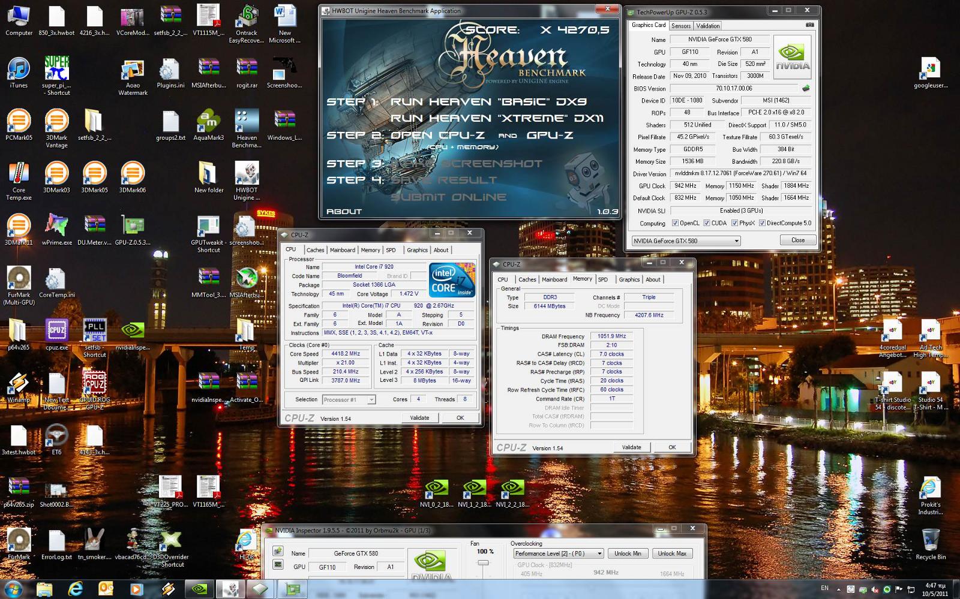The width and height of the screenshot is (960, 599).
Task: Toggle the PhysX checkbox in GPU-Z
Action: (x=734, y=223)
